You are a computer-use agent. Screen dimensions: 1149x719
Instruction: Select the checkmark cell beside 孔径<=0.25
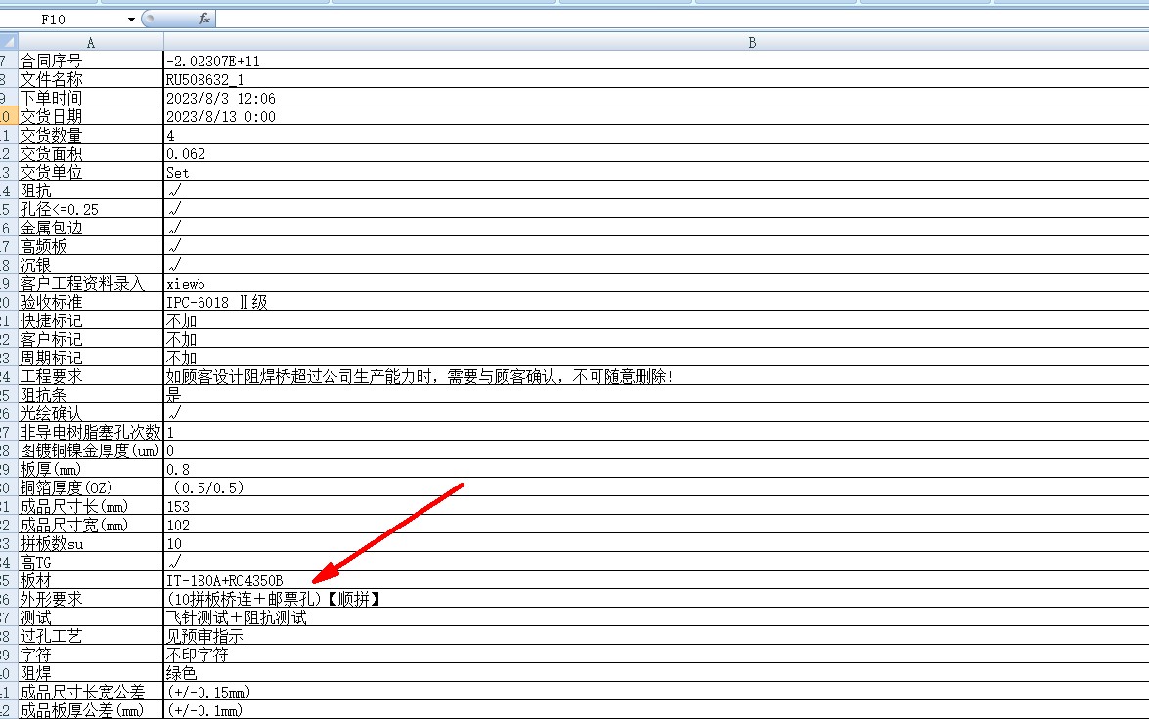pos(656,209)
